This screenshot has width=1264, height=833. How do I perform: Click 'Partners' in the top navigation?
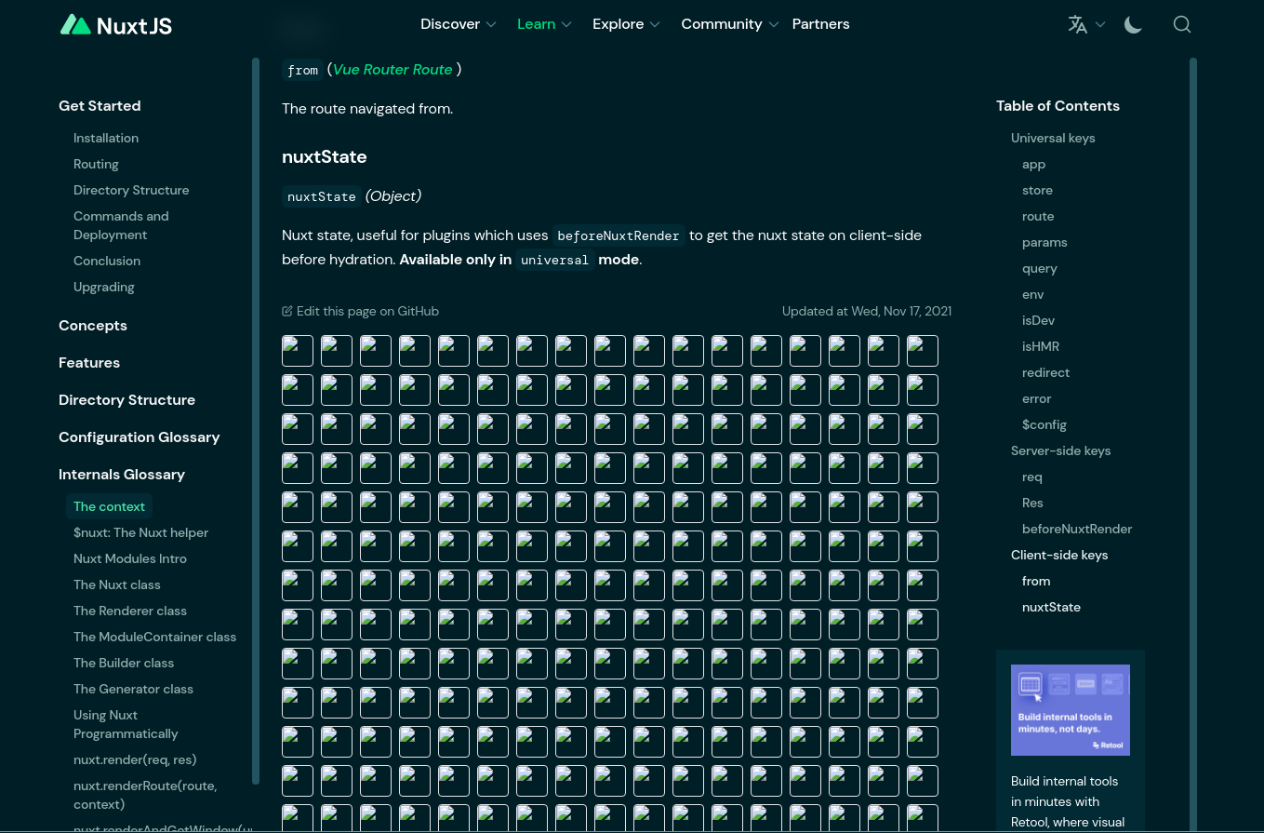click(x=820, y=24)
